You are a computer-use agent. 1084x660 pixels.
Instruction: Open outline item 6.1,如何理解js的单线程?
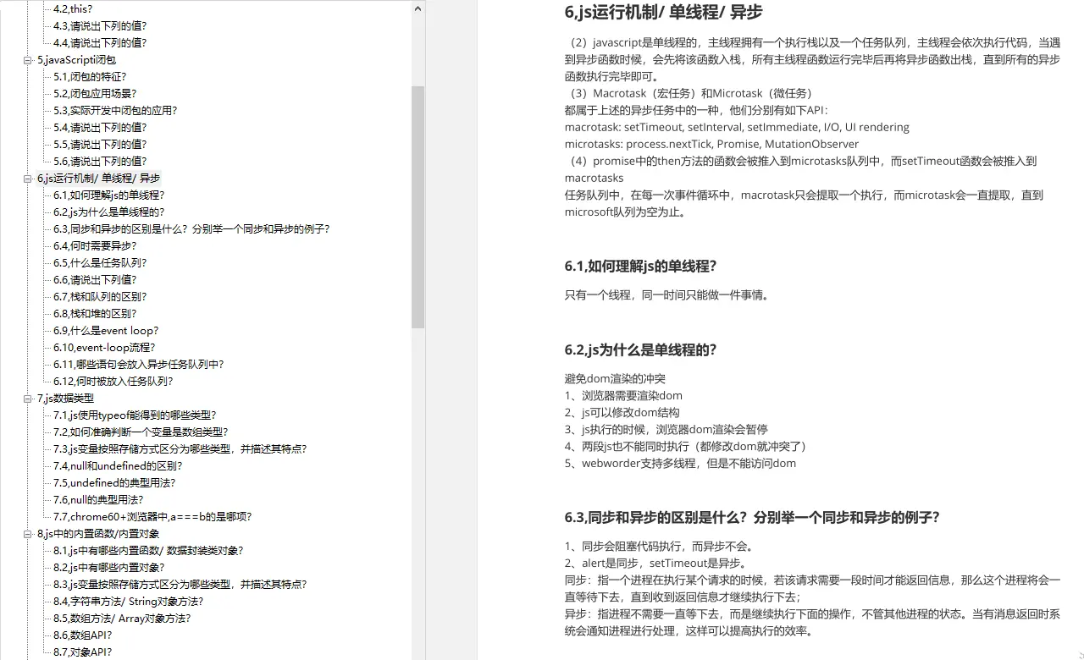click(x=108, y=195)
